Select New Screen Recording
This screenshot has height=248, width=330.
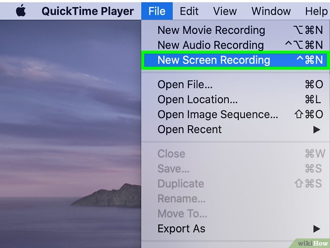pos(235,60)
